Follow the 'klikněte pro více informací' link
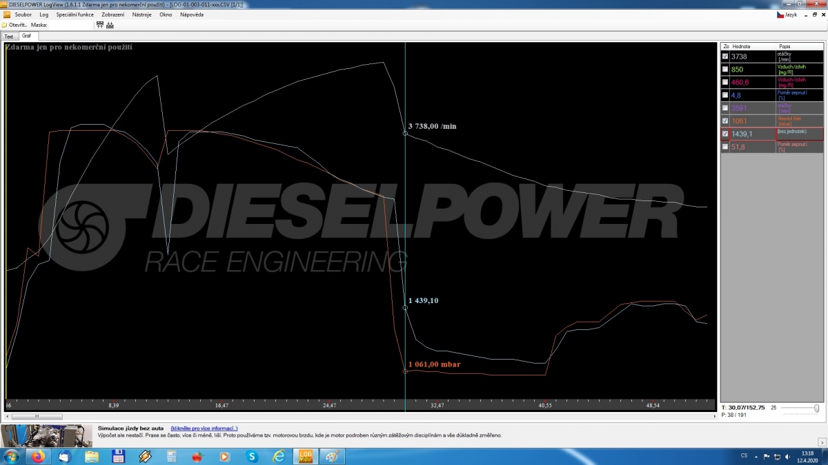Screen dimensions: 828x465 (x=204, y=428)
